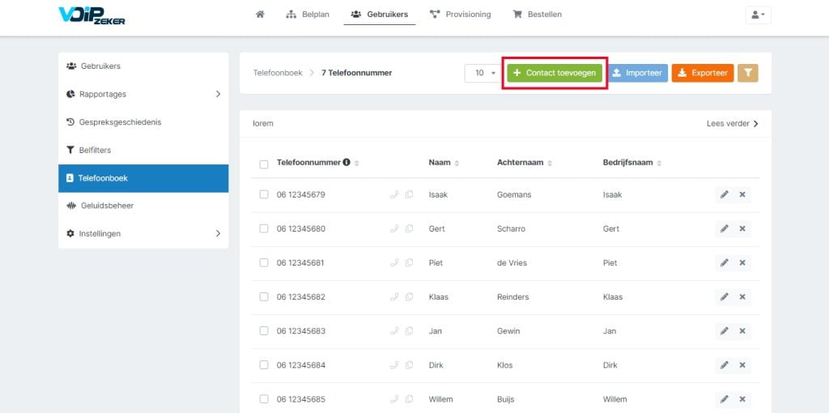
Task: Open the user account menu icon
Action: [x=758, y=15]
